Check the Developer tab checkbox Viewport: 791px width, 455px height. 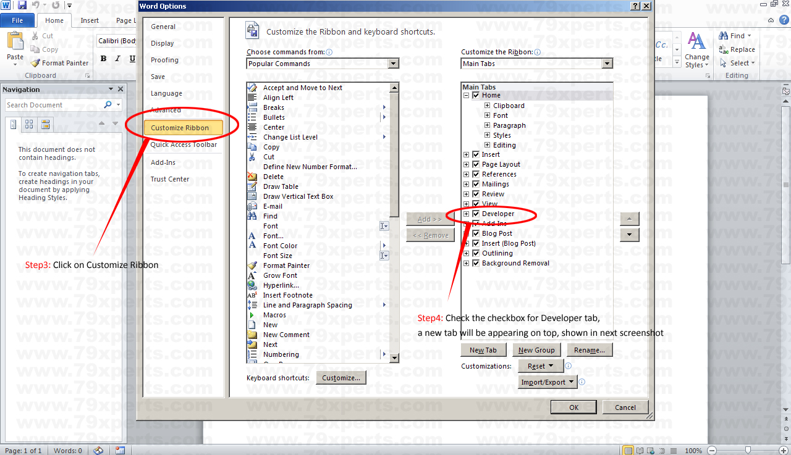(476, 214)
